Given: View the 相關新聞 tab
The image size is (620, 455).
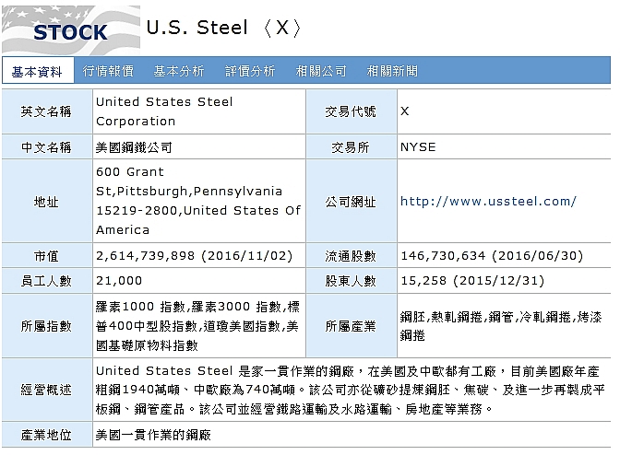Looking at the screenshot, I should point(392,71).
